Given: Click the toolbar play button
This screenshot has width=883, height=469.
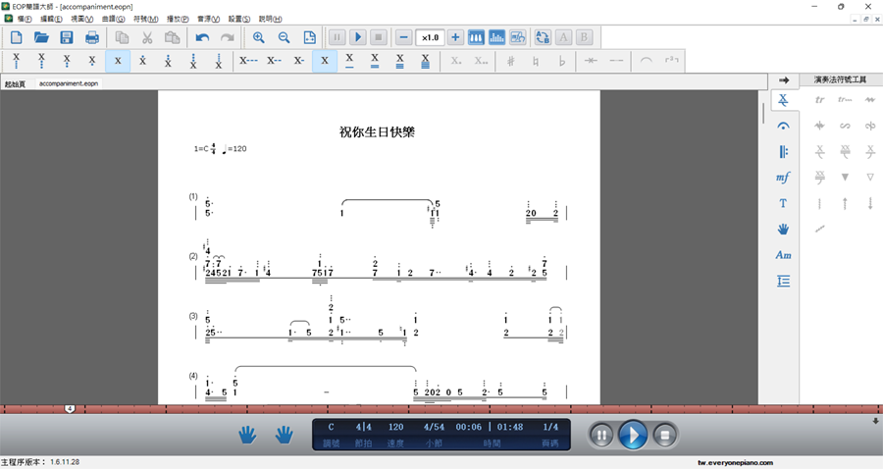Looking at the screenshot, I should pos(357,37).
